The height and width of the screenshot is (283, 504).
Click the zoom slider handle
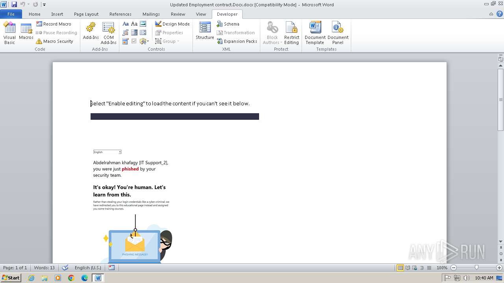pyautogui.click(x=476, y=268)
